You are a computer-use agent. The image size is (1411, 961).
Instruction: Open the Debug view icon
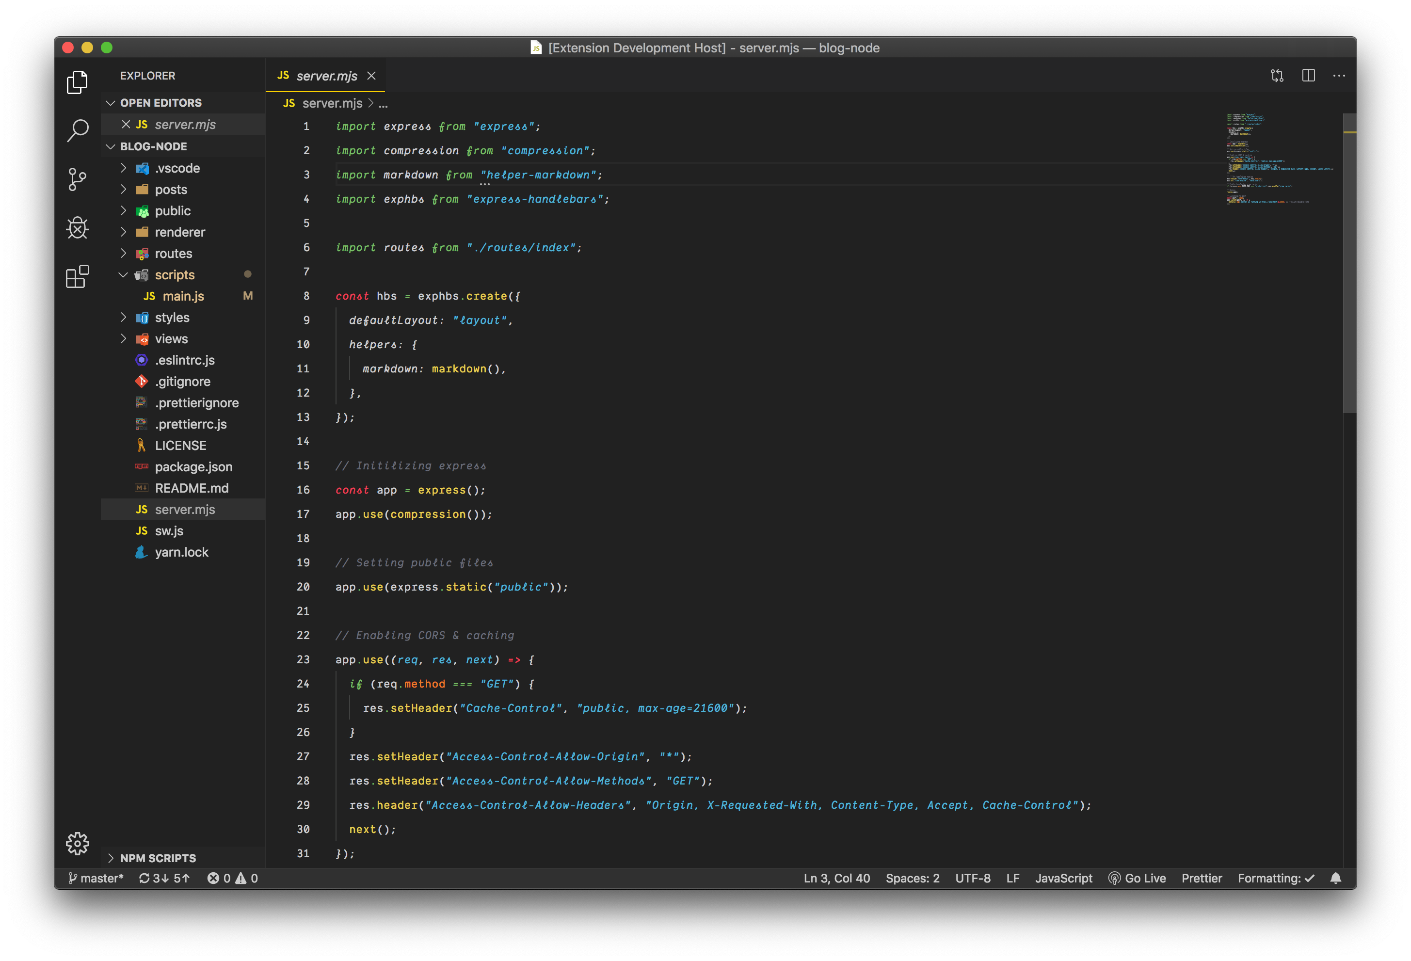tap(77, 228)
